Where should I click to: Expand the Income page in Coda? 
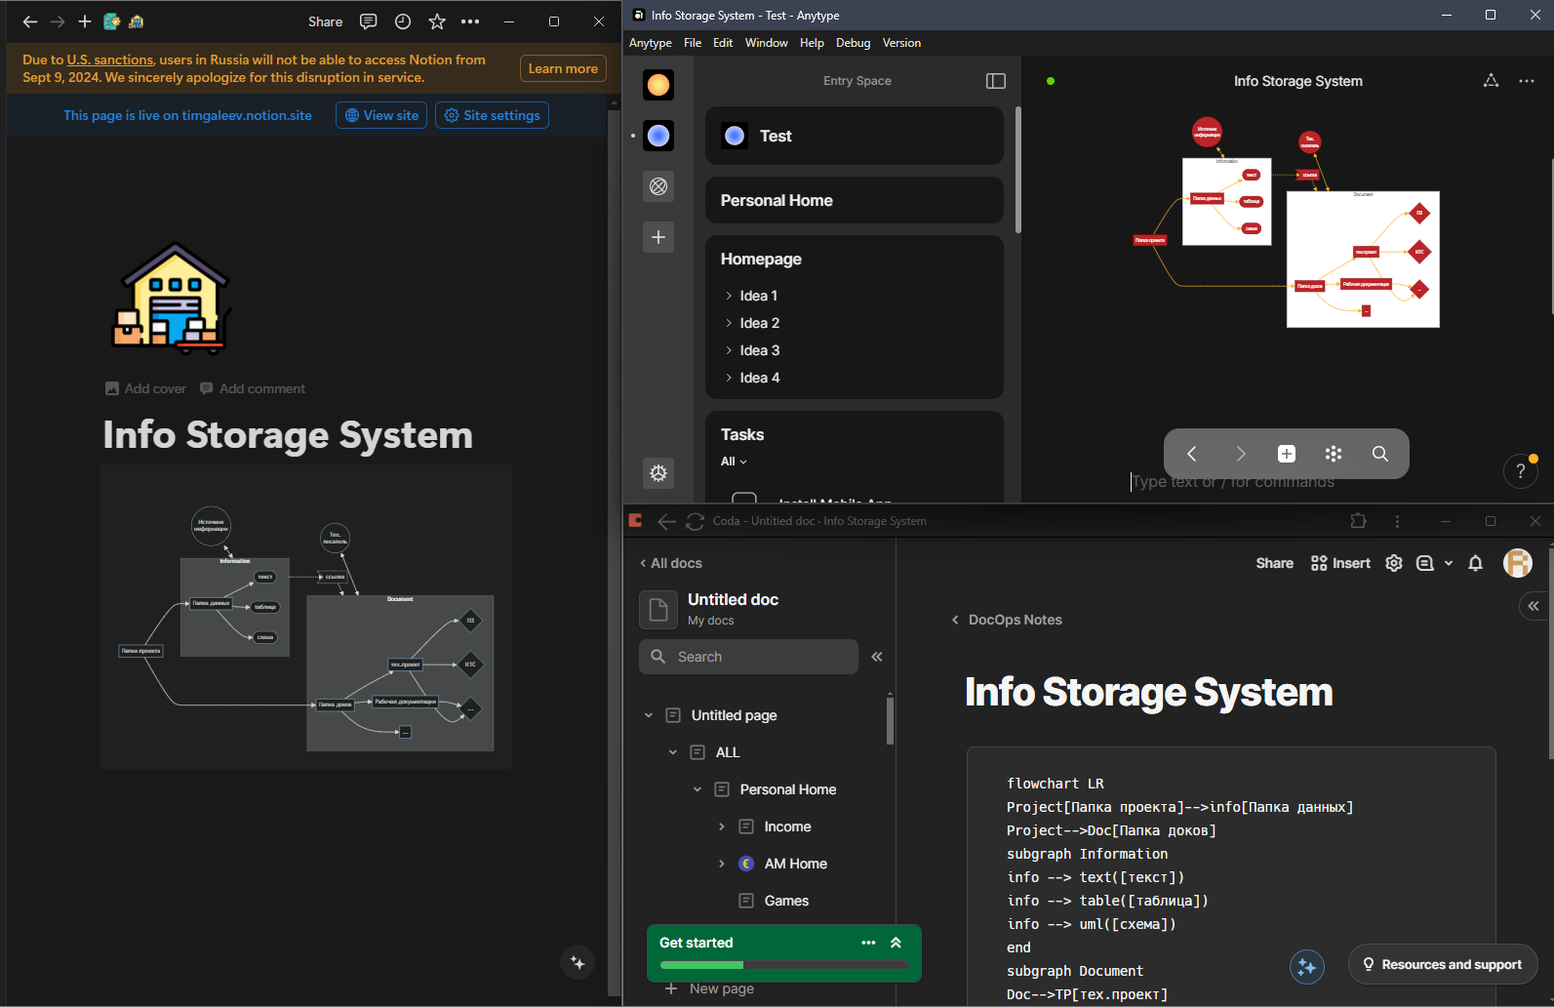pyautogui.click(x=722, y=826)
